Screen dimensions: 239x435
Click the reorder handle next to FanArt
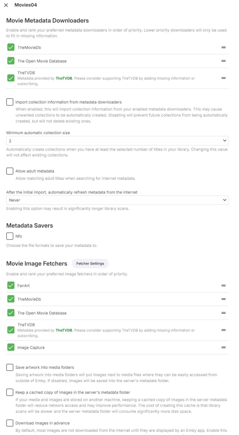(x=223, y=286)
